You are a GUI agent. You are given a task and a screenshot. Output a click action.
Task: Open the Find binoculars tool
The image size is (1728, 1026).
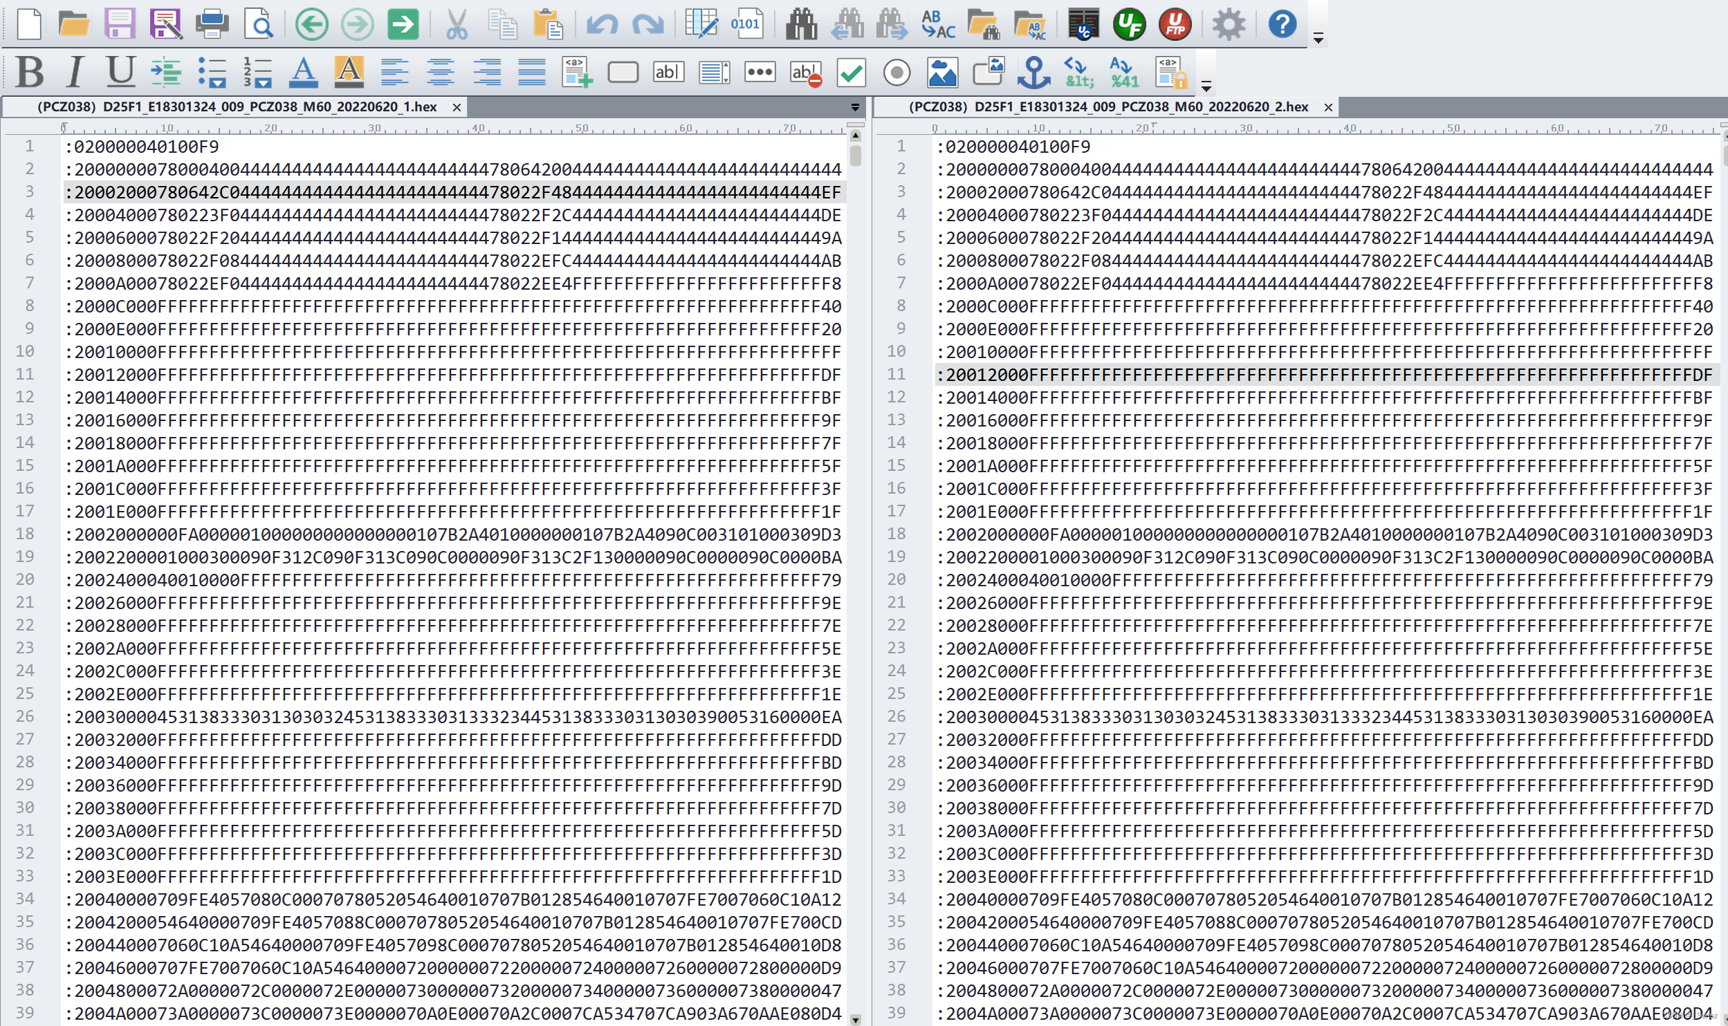[801, 24]
